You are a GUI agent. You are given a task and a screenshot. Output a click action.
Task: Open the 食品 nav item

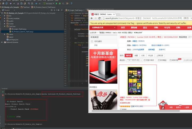[x=145, y=28]
